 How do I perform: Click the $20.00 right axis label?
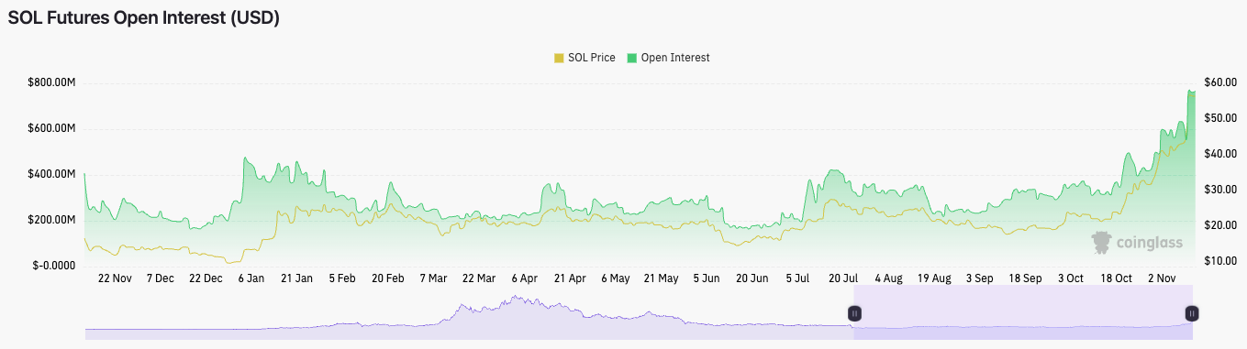(x=1221, y=225)
